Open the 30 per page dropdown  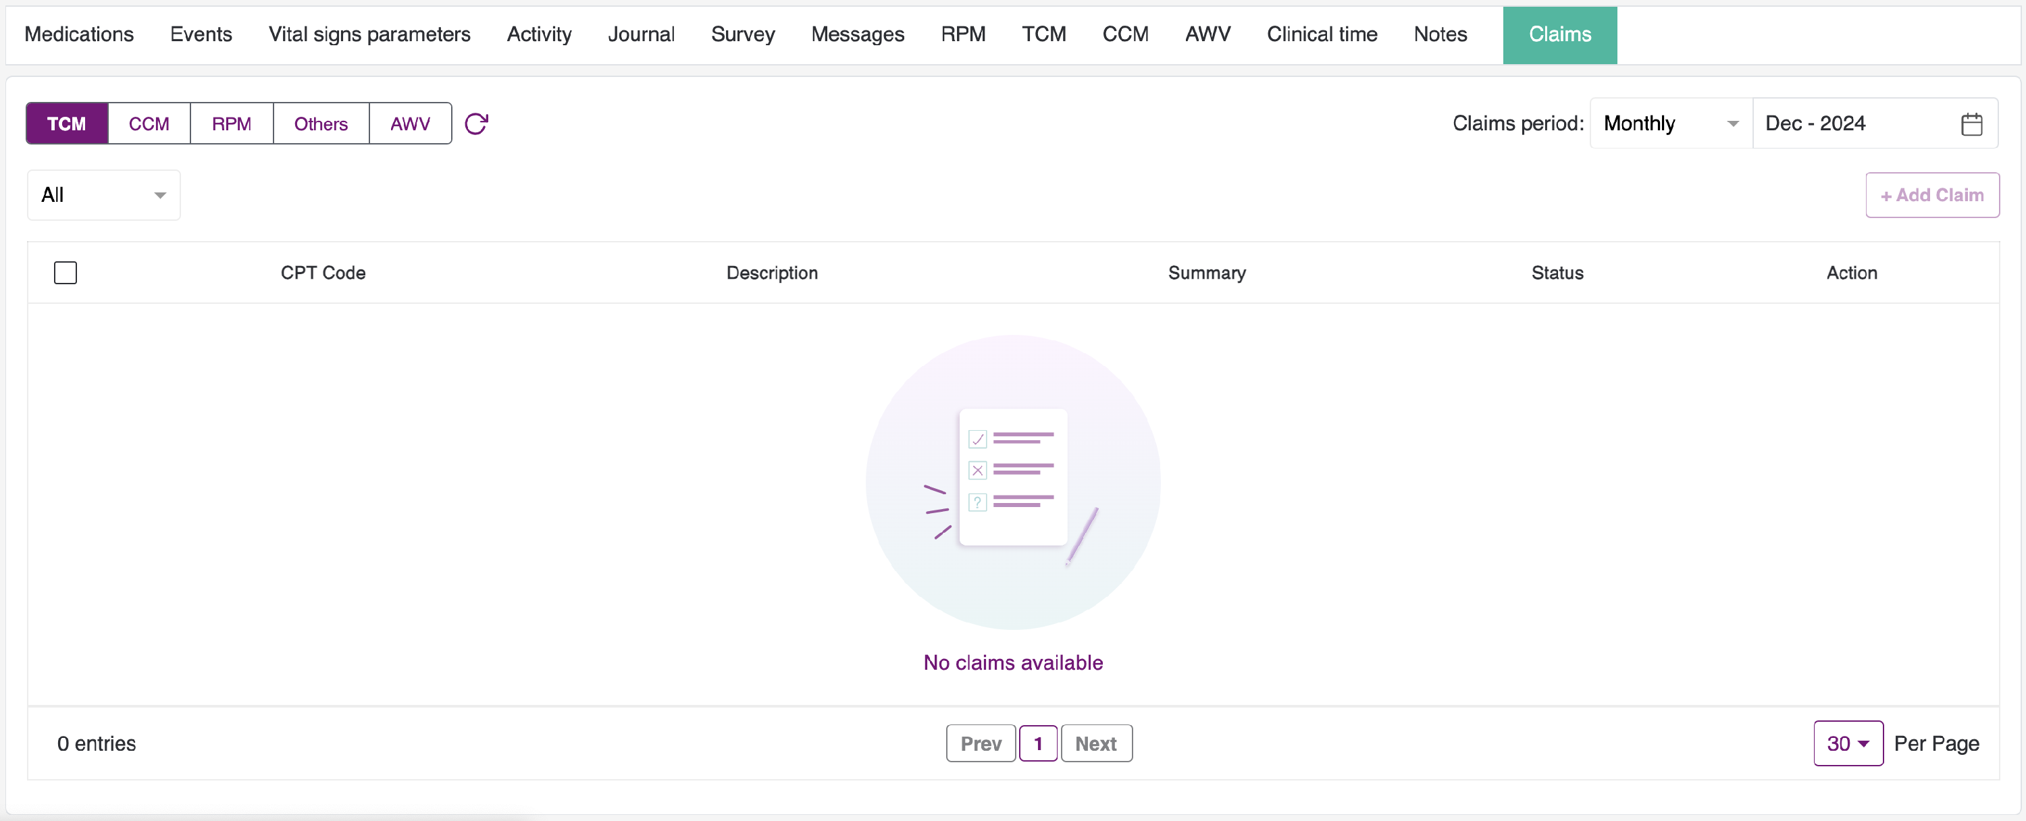pyautogui.click(x=1848, y=743)
